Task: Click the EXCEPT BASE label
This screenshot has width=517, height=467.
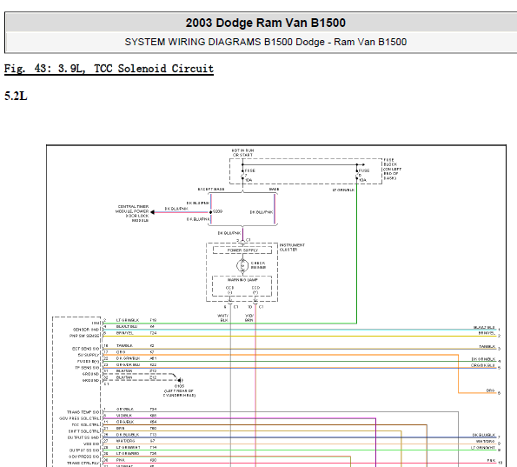Action: (211, 189)
